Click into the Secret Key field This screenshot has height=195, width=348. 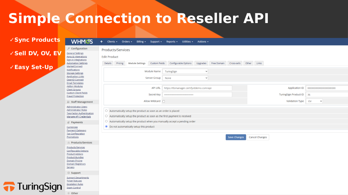(197, 95)
